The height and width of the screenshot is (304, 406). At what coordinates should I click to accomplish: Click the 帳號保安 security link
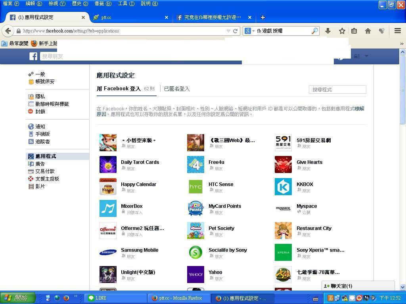[45, 81]
